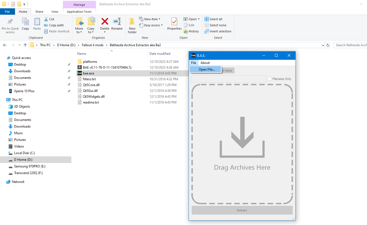The height and width of the screenshot is (225, 367).
Task: Open the About menu in B.A.E.
Action: (205, 63)
